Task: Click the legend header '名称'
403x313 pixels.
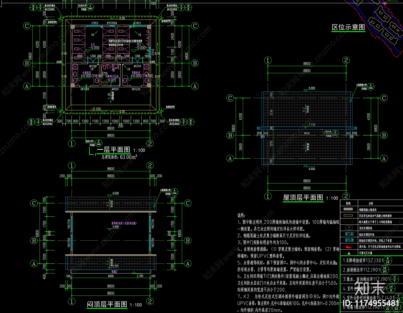Action: pos(371,203)
